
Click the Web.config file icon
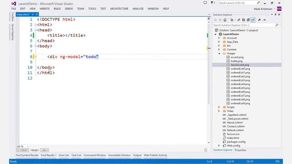pyautogui.click(x=224, y=145)
